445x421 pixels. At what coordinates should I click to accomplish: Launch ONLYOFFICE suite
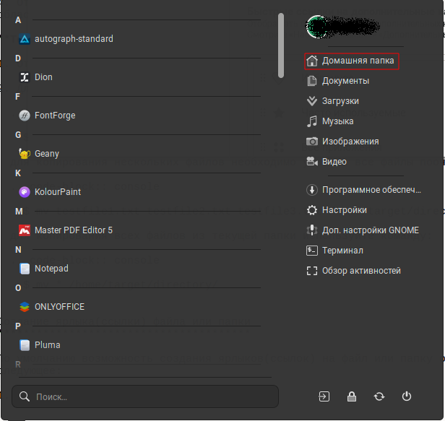[x=59, y=307]
